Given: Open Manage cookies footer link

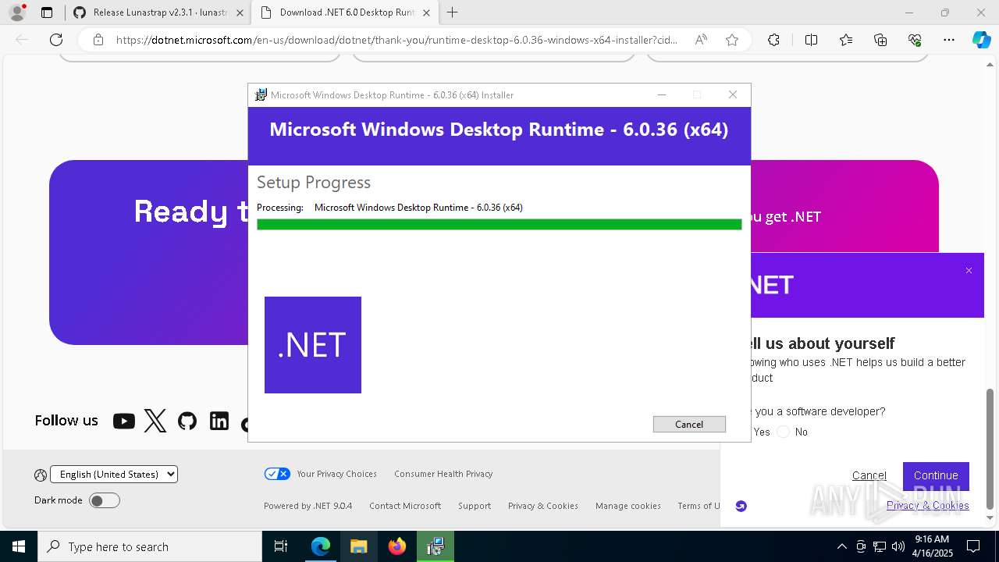Looking at the screenshot, I should click(x=628, y=506).
